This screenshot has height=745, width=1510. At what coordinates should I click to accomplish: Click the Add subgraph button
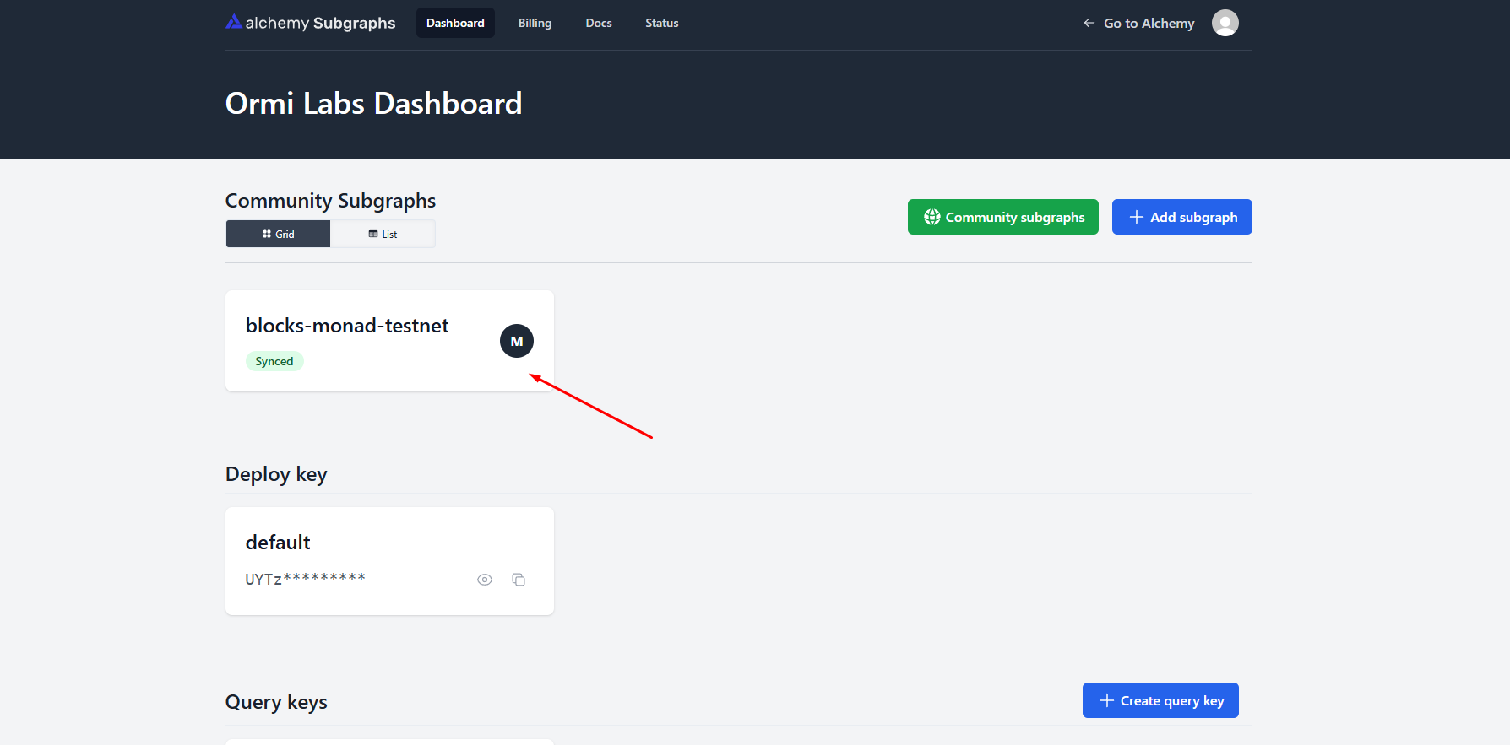[1181, 217]
